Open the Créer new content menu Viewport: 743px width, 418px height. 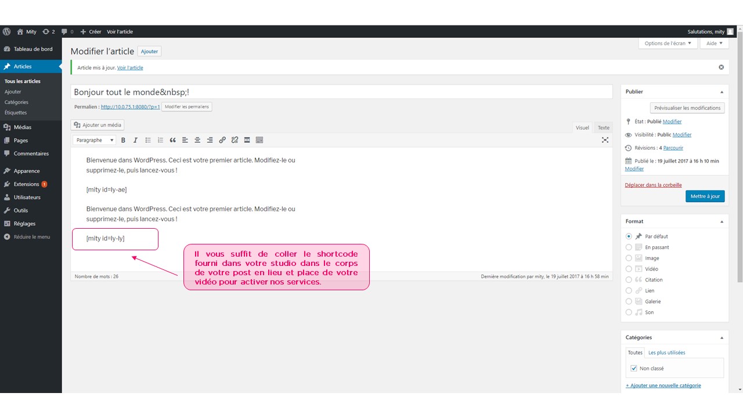click(91, 31)
